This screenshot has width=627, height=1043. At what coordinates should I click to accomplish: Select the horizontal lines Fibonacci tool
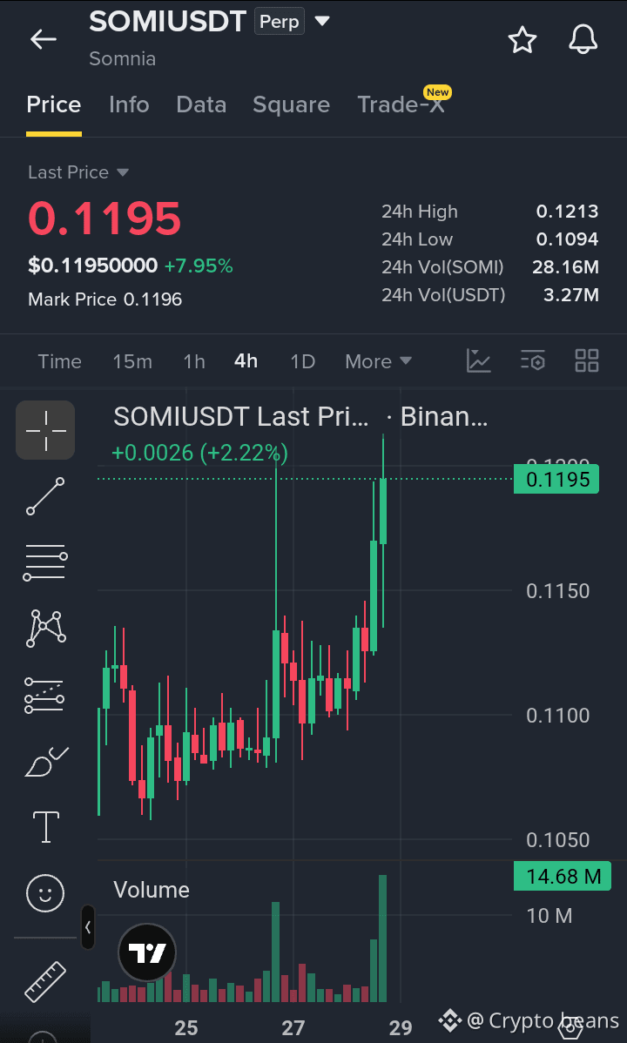click(45, 562)
